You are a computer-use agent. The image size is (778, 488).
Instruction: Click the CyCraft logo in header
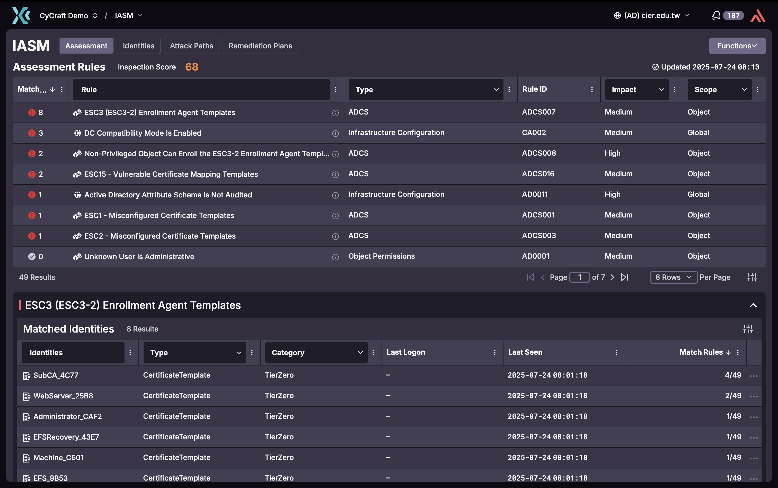click(x=21, y=15)
